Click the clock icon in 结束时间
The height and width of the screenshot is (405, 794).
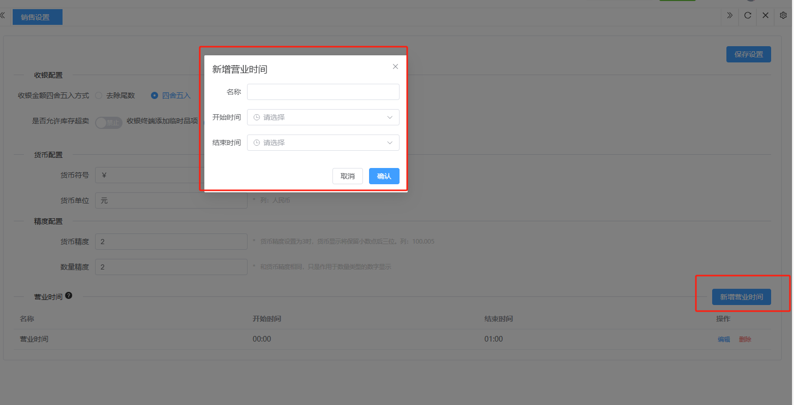pos(257,143)
